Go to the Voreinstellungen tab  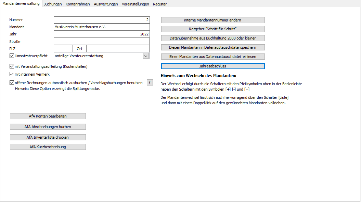[136, 4]
